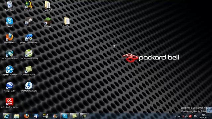
Task: Show hidden system tray icons
Action: click(x=175, y=116)
